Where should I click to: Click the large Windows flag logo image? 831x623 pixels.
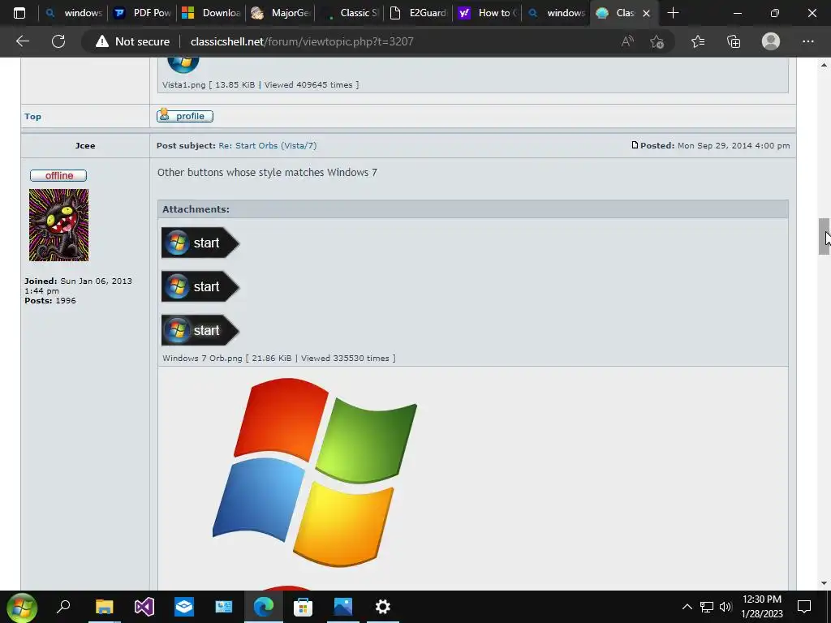coord(315,471)
